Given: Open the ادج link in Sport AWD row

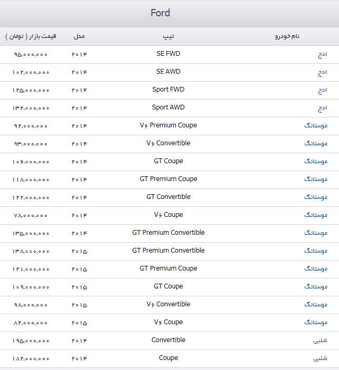Looking at the screenshot, I should point(322,108).
